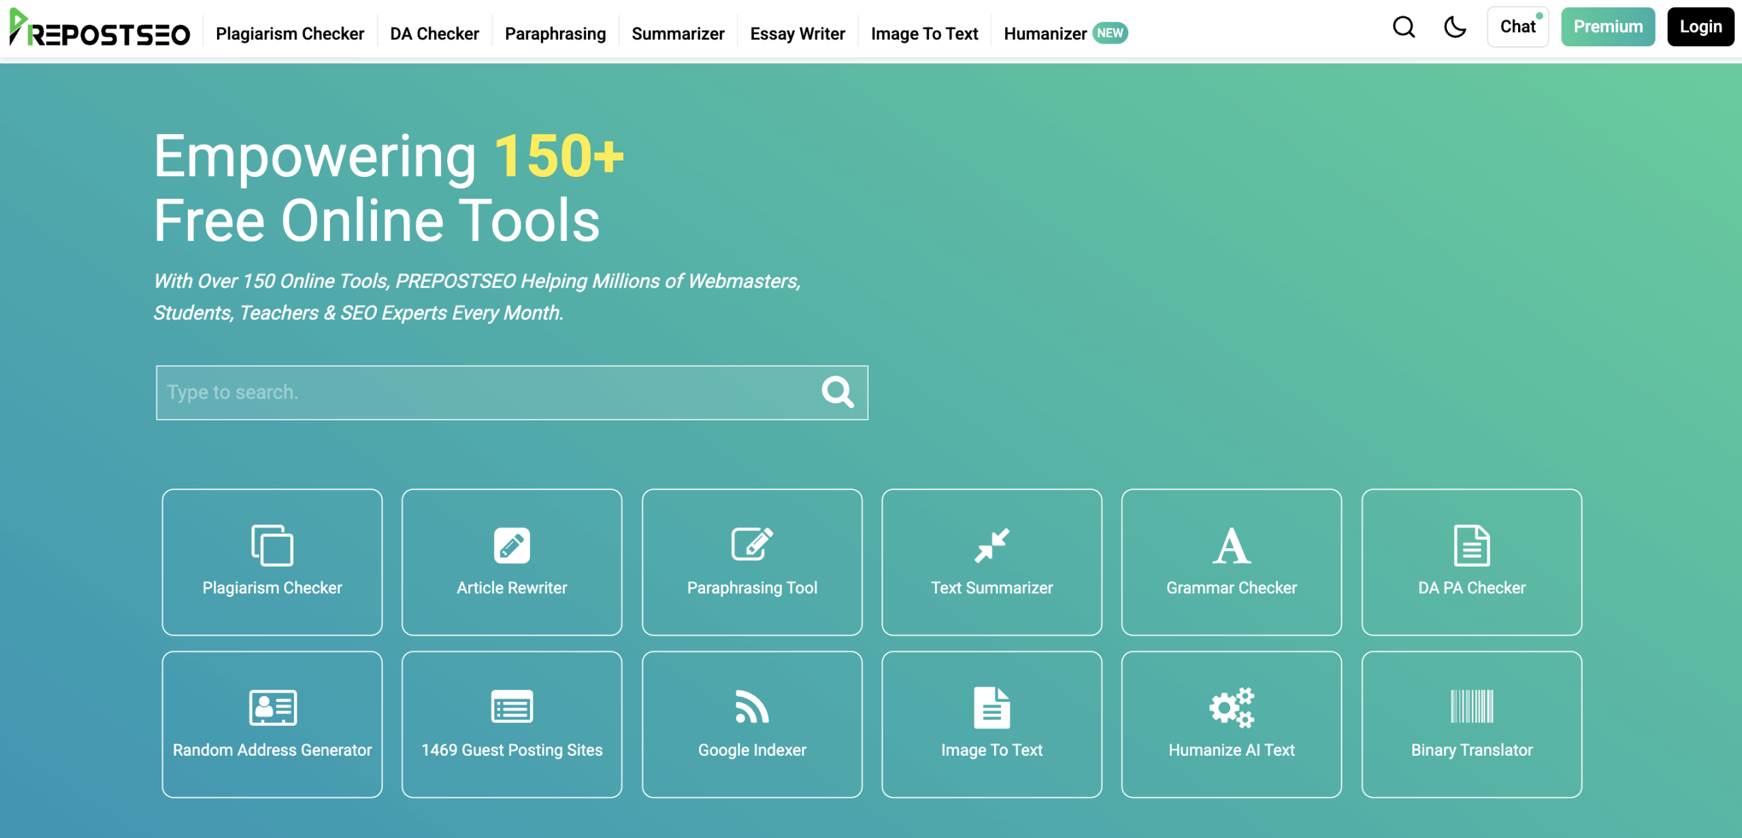
Task: Select the Text Summarizer compress-arrows icon
Action: (991, 546)
